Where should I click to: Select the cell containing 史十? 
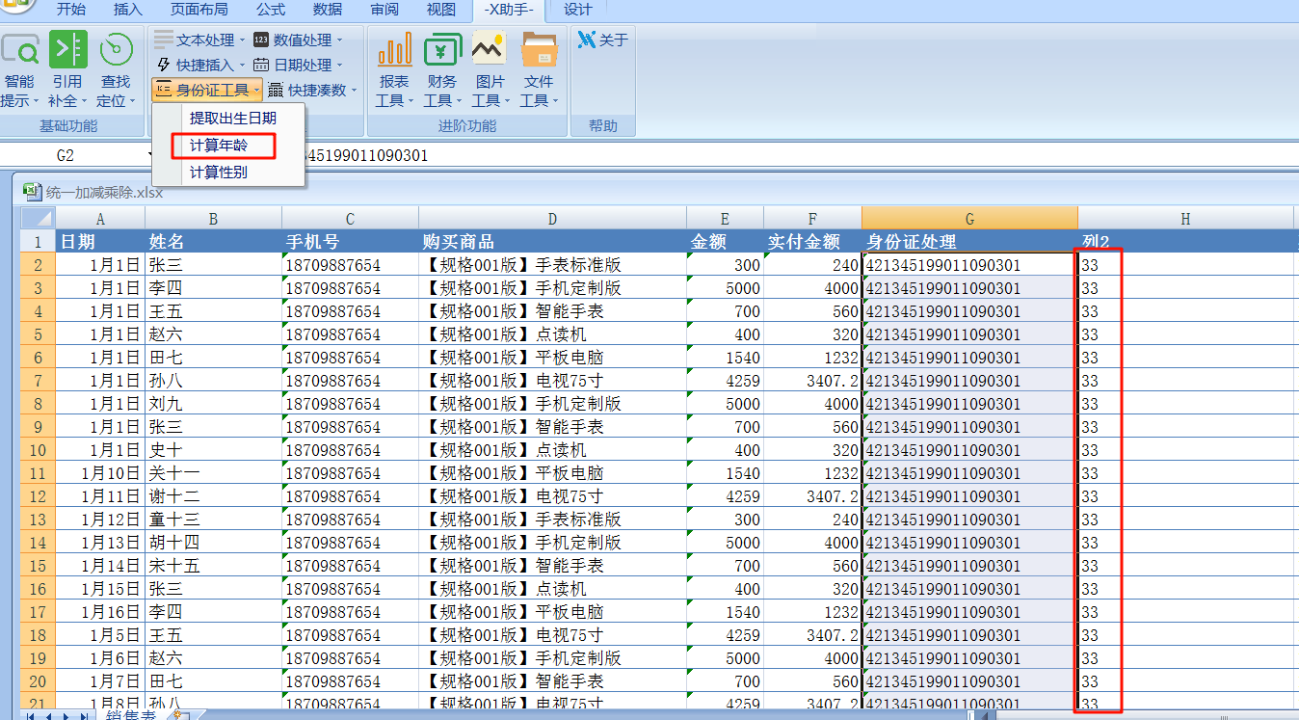click(x=213, y=450)
